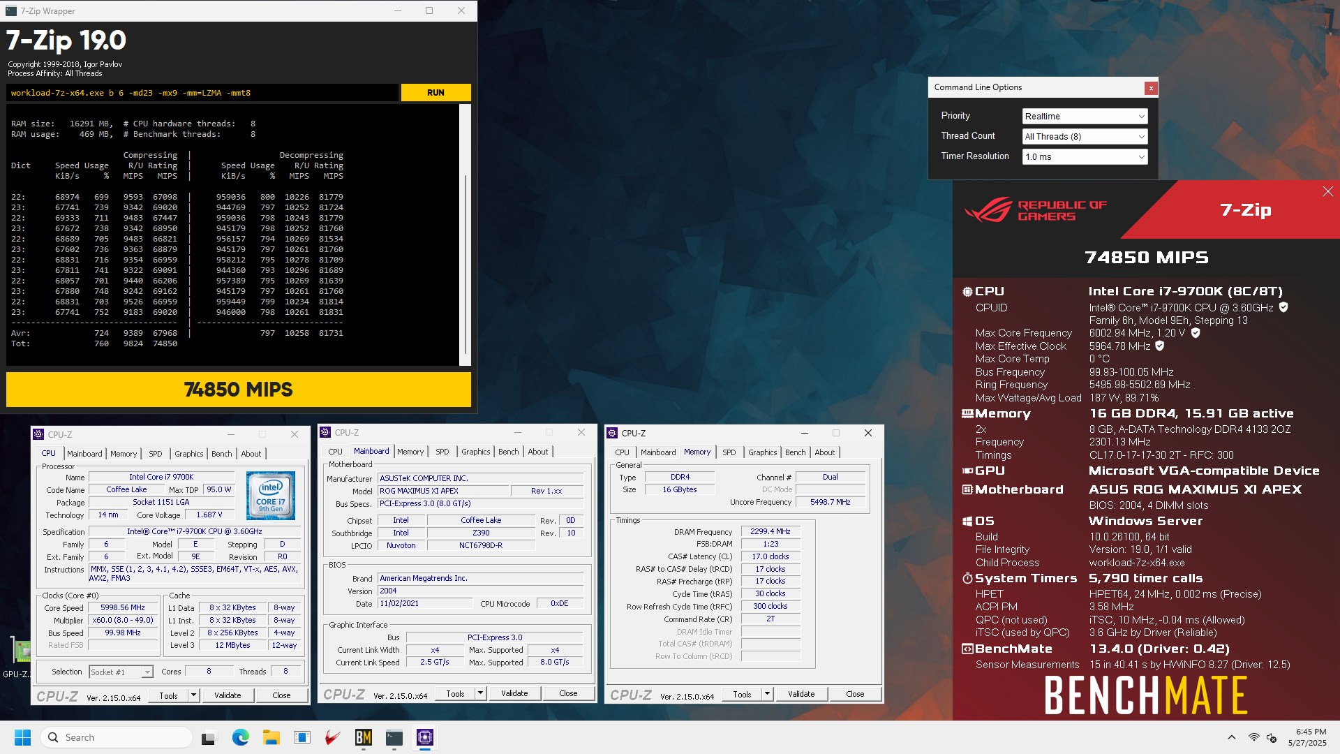
Task: Click the Intel Core i7 logo in CPU-Z
Action: click(271, 496)
